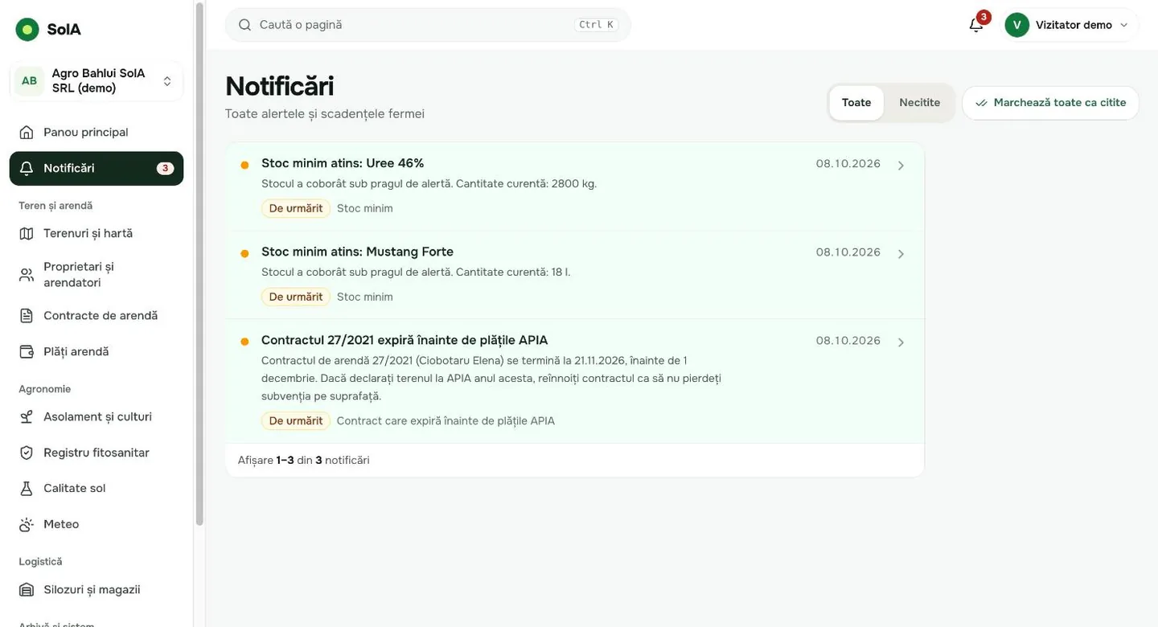Show only Necitite notifications
Screen dimensions: 1158x627
click(x=919, y=103)
